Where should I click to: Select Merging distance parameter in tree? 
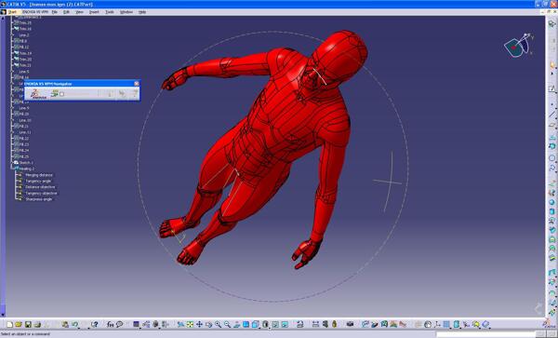(x=39, y=175)
